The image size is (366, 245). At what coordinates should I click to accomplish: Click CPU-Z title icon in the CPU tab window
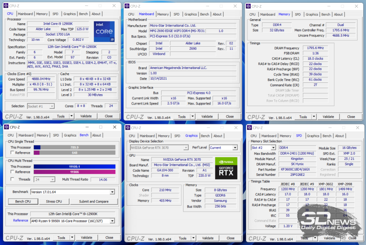[x=6, y=5]
